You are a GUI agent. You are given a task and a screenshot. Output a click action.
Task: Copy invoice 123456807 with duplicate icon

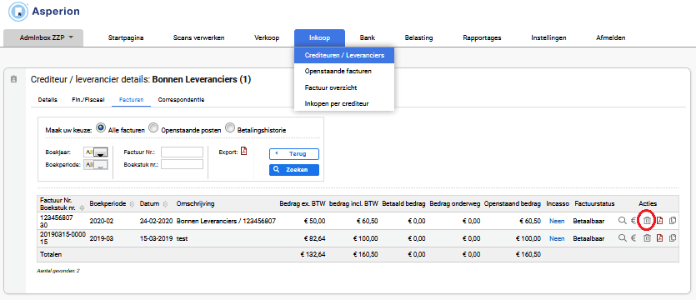click(x=673, y=221)
